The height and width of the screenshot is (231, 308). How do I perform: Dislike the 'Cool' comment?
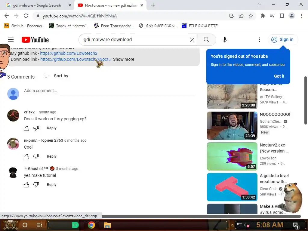36,156
